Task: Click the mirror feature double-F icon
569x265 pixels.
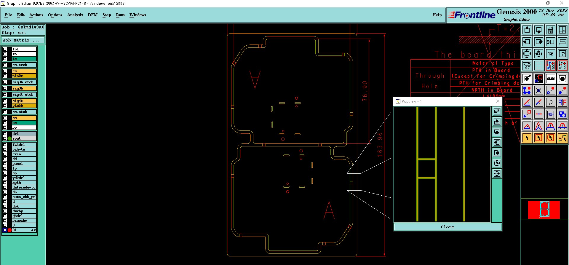Action: [562, 102]
